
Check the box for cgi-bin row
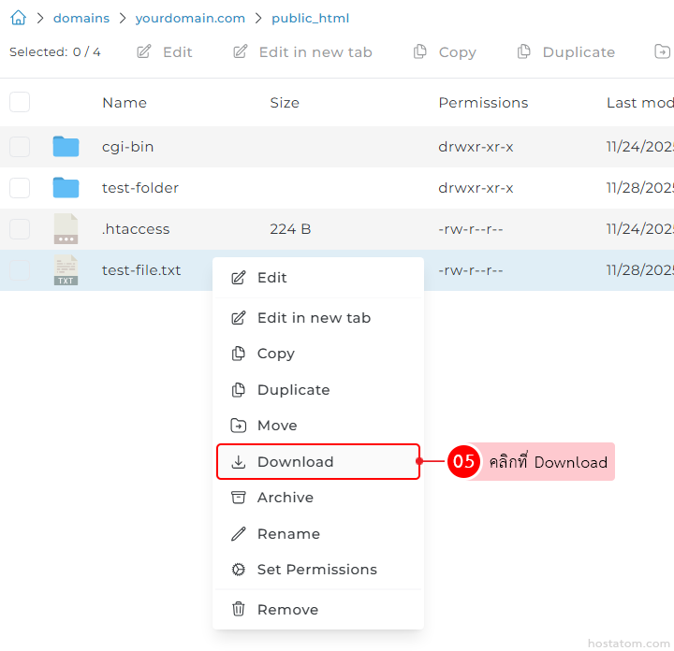point(20,147)
